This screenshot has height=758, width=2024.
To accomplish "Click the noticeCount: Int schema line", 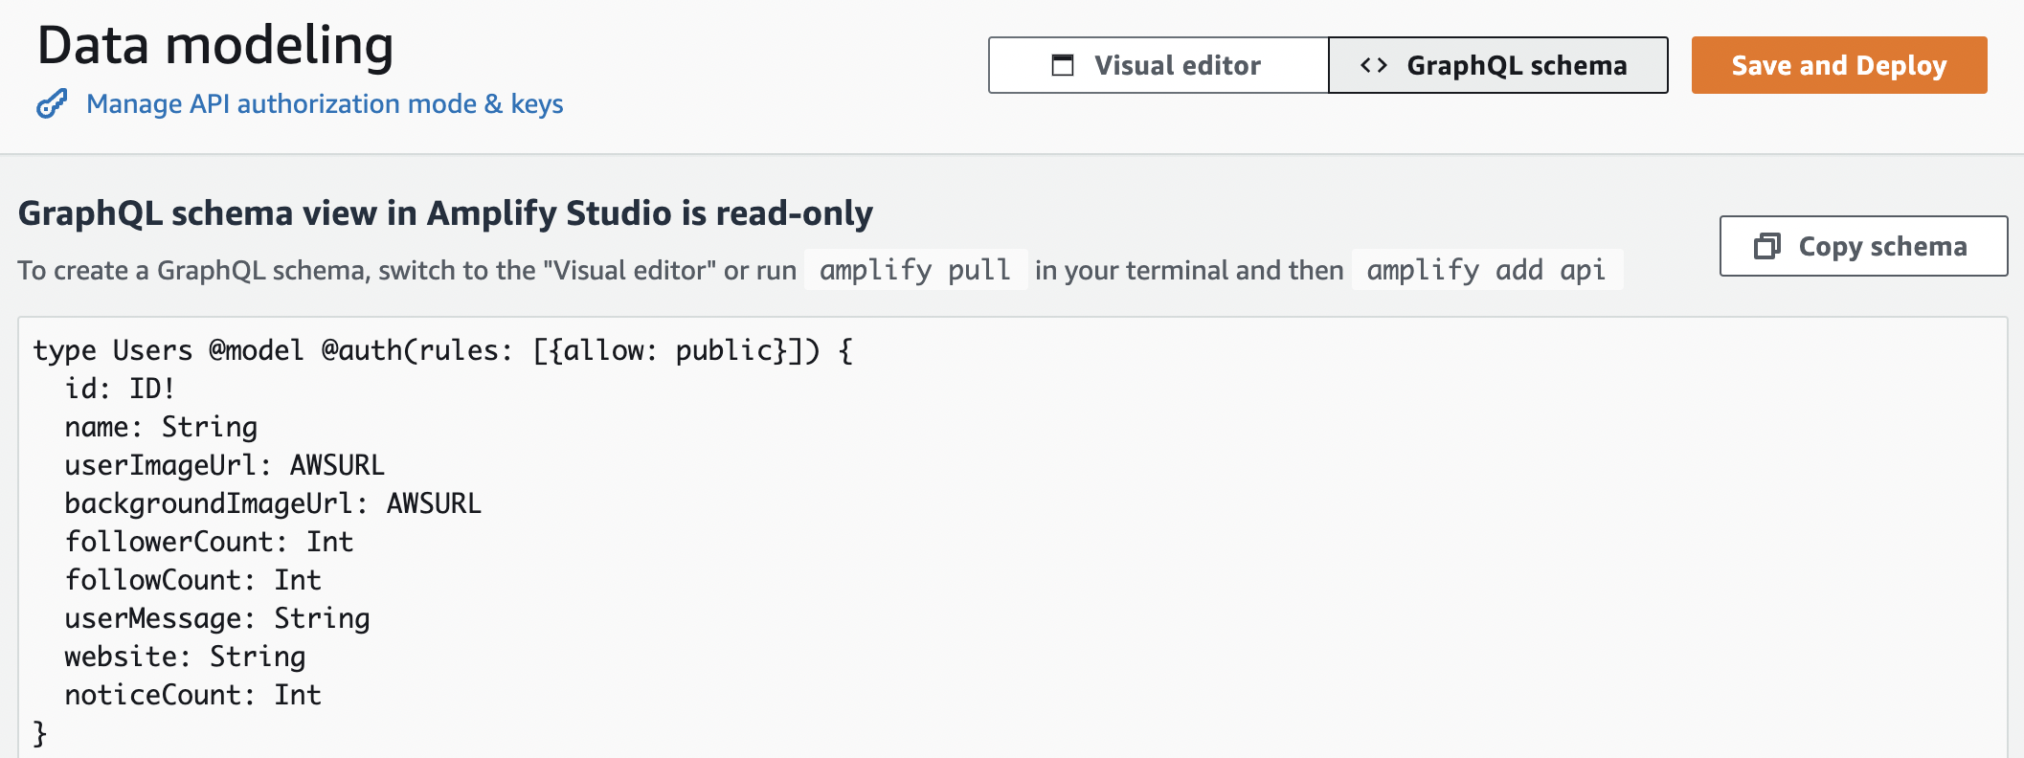I will pyautogui.click(x=192, y=695).
